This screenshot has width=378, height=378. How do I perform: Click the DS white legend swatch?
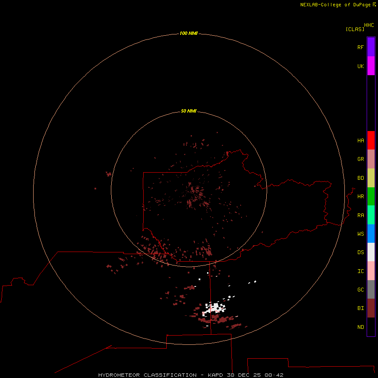[371, 252]
